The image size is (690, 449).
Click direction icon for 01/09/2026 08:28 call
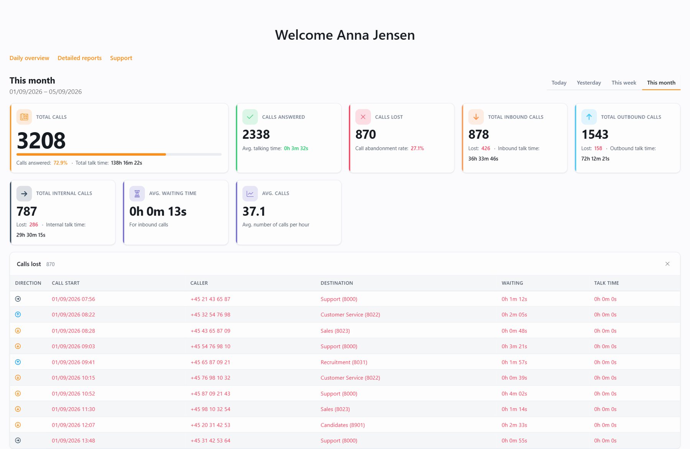click(x=18, y=331)
